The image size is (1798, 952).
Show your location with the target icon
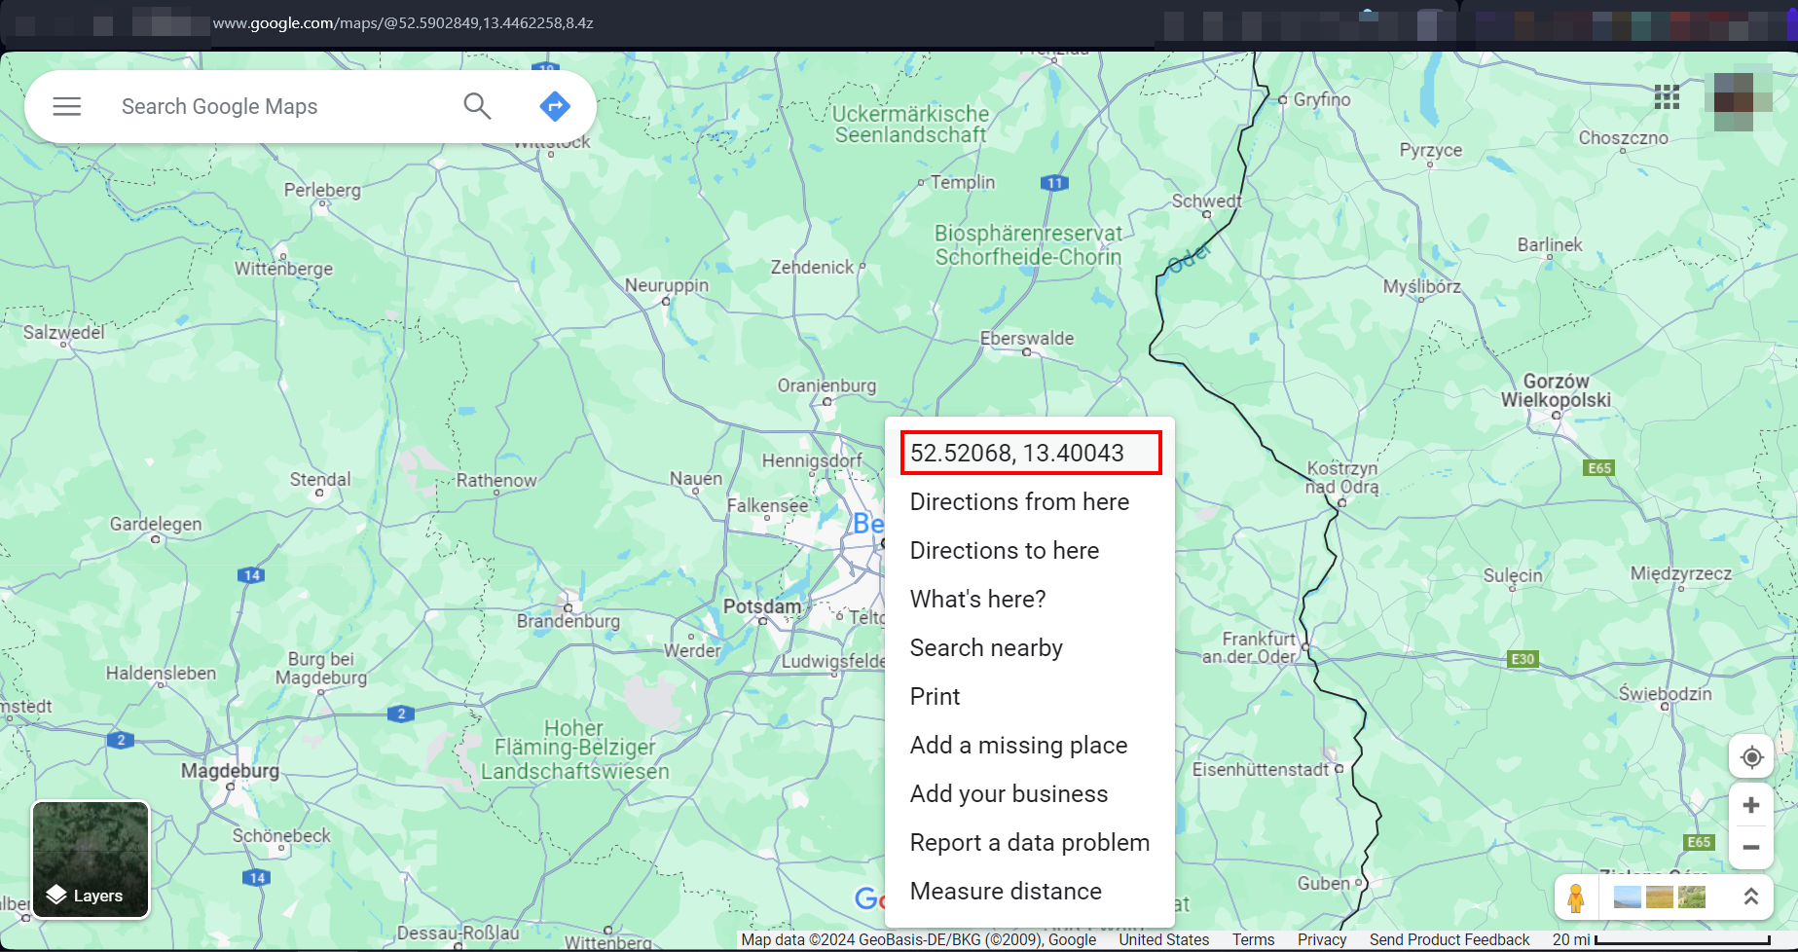1751,757
